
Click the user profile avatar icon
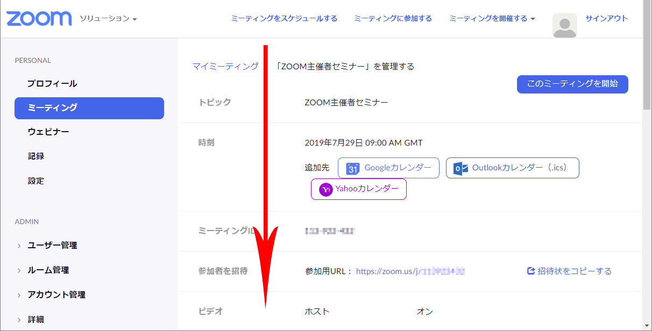click(564, 25)
